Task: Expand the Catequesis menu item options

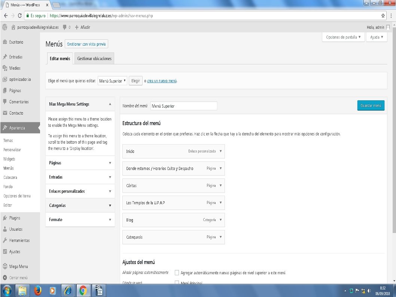Action: pos(220,237)
